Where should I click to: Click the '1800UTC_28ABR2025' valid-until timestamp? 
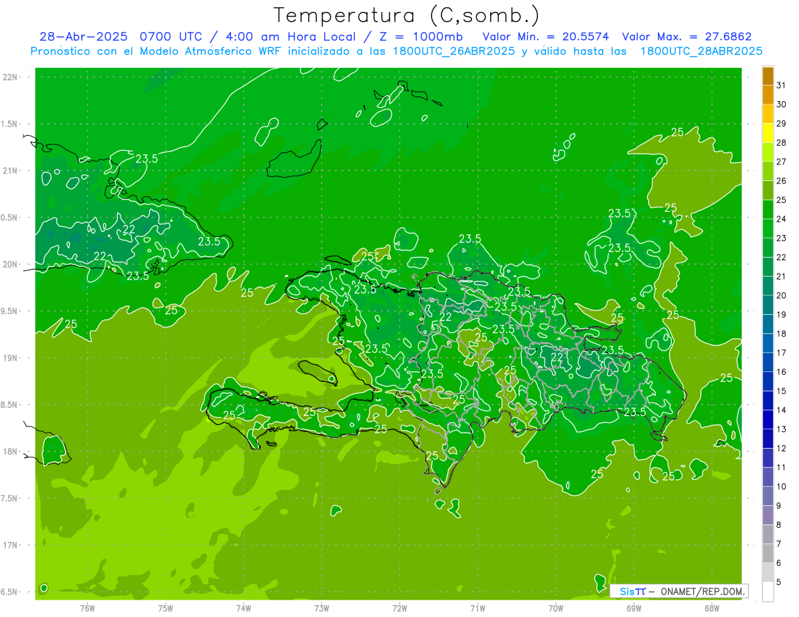click(701, 51)
